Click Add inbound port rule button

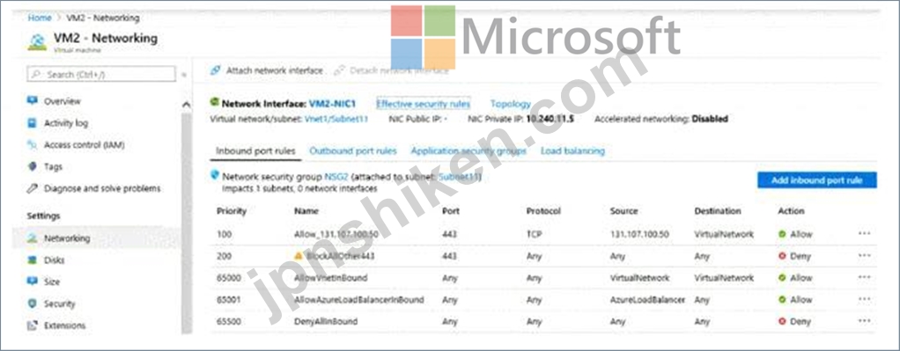[x=816, y=180]
